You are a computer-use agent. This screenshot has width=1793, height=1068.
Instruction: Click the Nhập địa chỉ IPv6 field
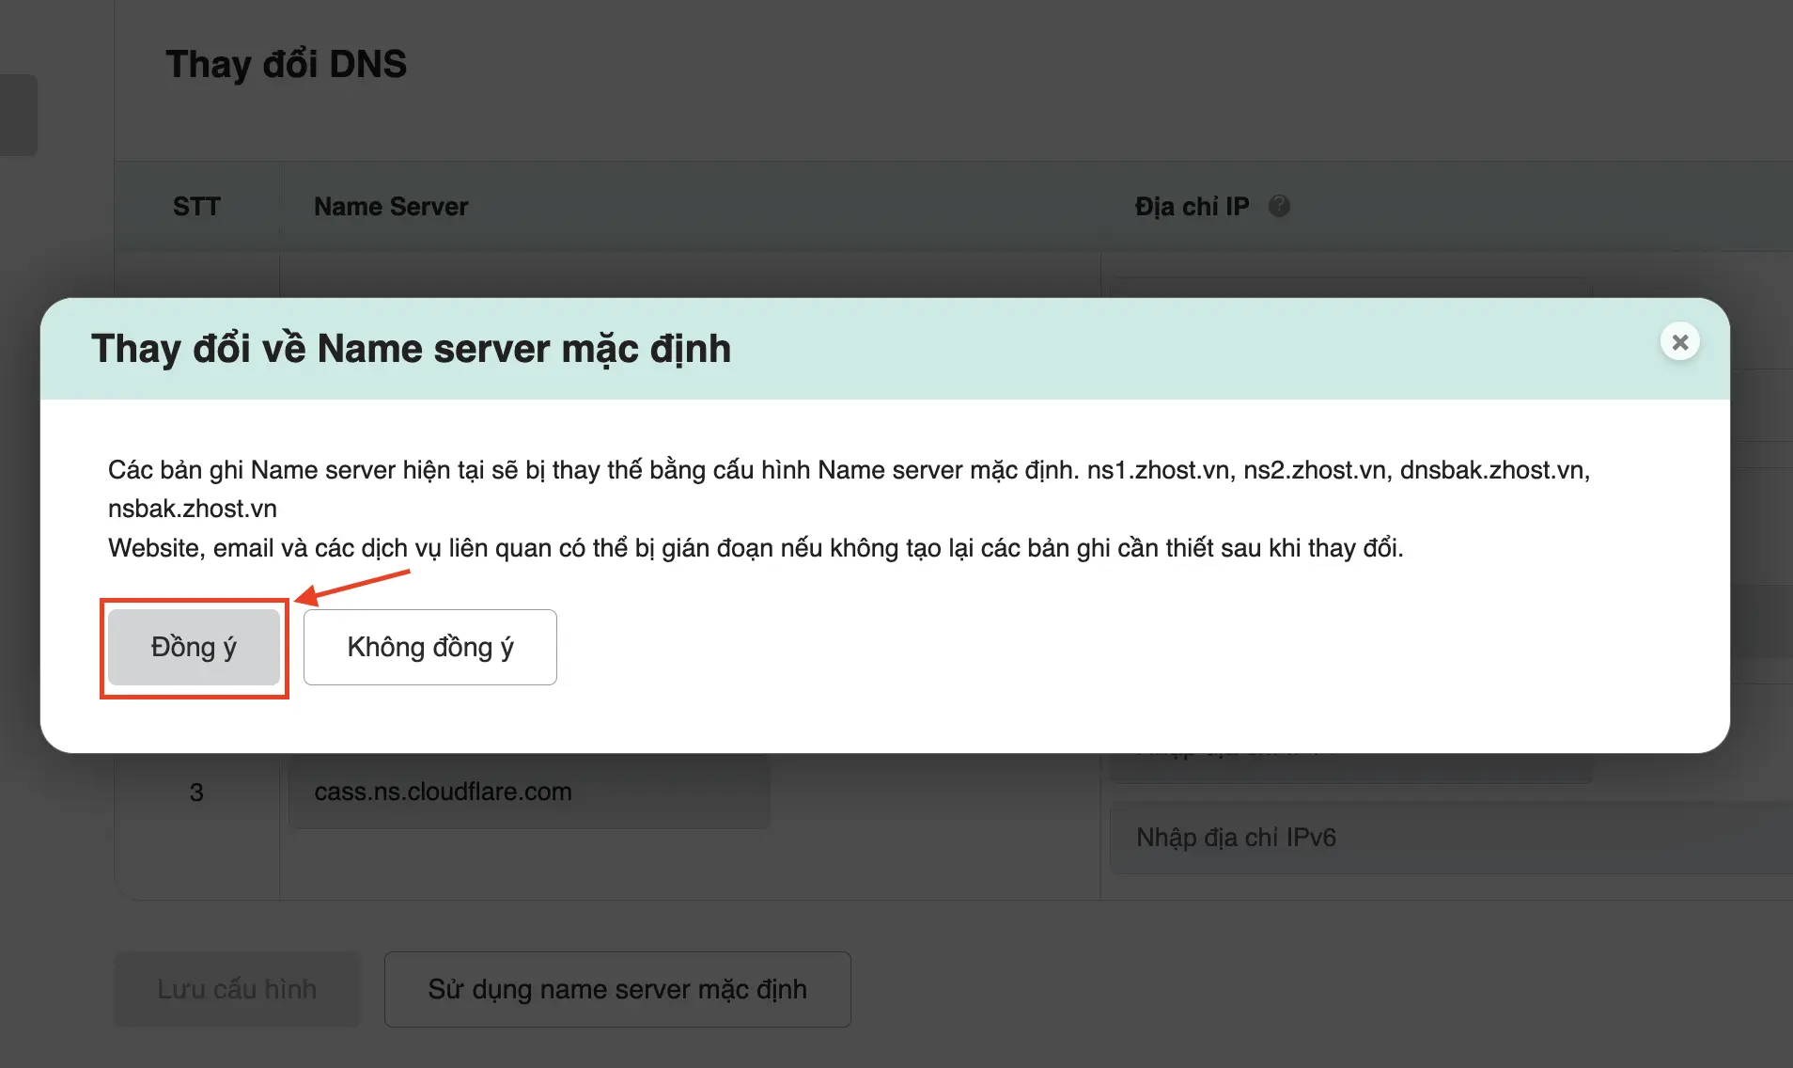[1447, 838]
